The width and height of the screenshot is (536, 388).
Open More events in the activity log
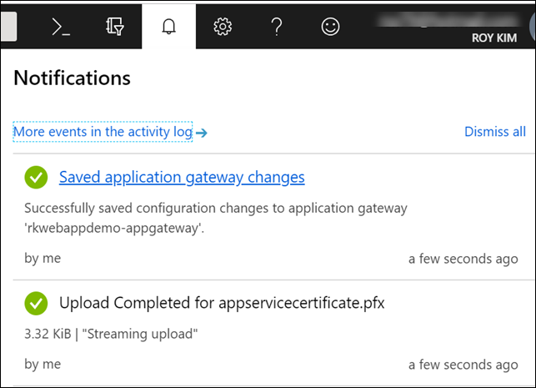pos(103,132)
